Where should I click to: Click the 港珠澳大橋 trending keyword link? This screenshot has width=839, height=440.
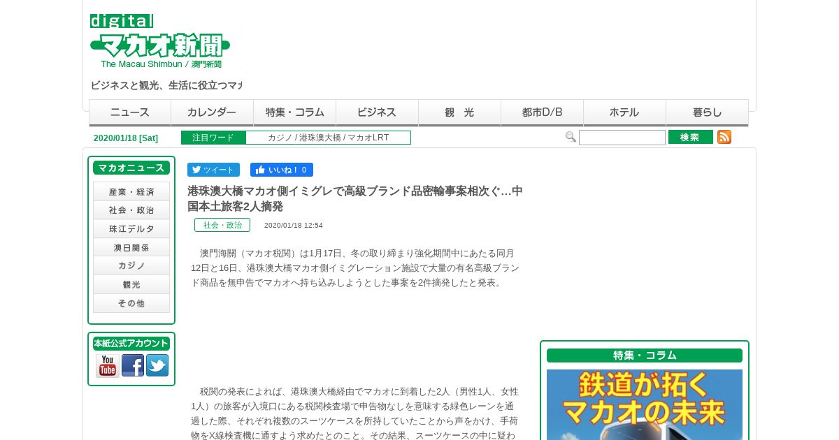(320, 138)
